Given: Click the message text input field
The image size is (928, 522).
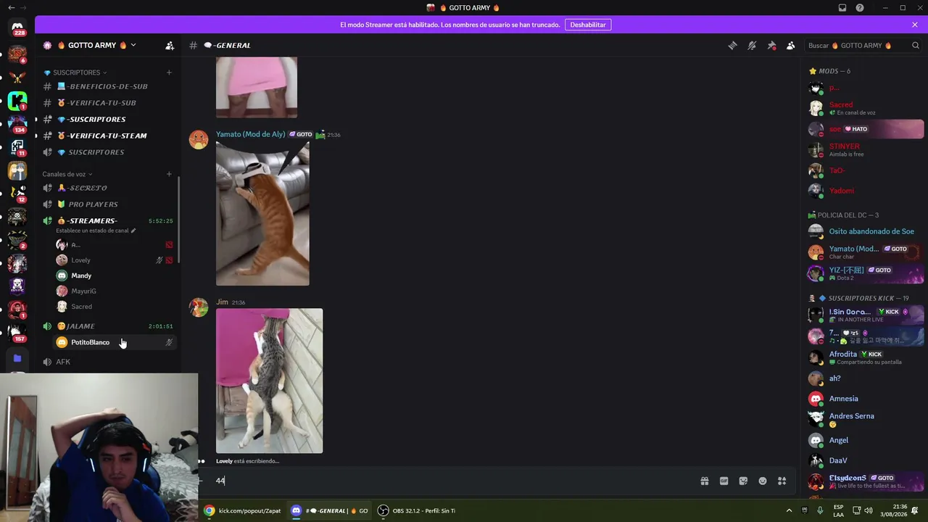Looking at the screenshot, I should point(453,481).
